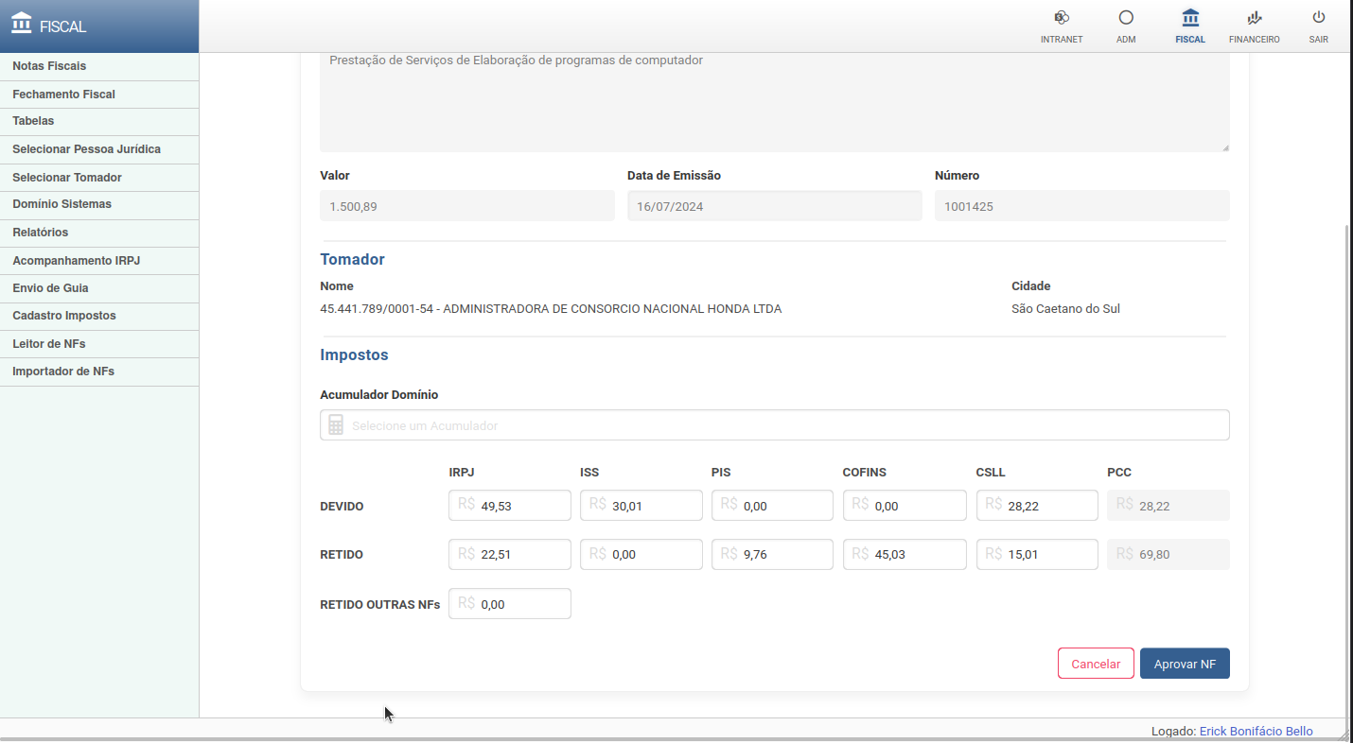Click the Erick Bonifácio Bello user link
The height and width of the screenshot is (743, 1353).
coord(1256,732)
